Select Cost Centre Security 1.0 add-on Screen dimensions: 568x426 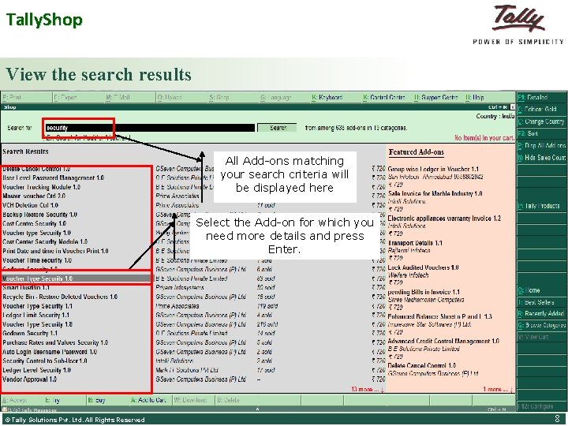coord(35,224)
